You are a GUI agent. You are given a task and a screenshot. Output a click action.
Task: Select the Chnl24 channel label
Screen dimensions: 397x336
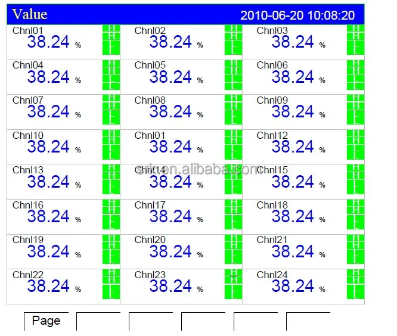pyautogui.click(x=272, y=275)
